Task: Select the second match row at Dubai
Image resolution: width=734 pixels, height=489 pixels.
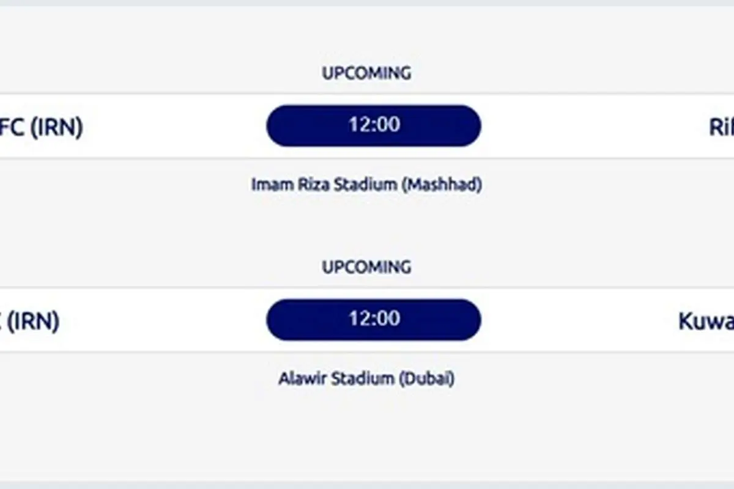Action: point(367,320)
